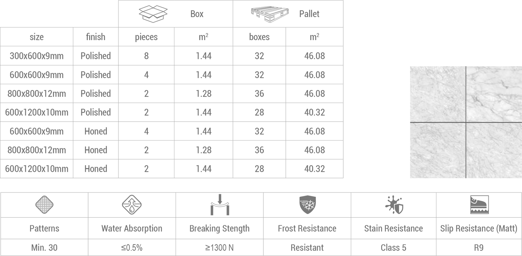The height and width of the screenshot is (256, 522).
Task: Select the 'R9' slip resistance value
Action: (479, 248)
